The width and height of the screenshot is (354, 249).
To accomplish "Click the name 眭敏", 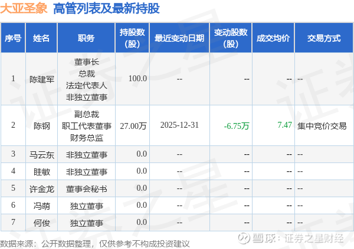I will (x=42, y=172).
